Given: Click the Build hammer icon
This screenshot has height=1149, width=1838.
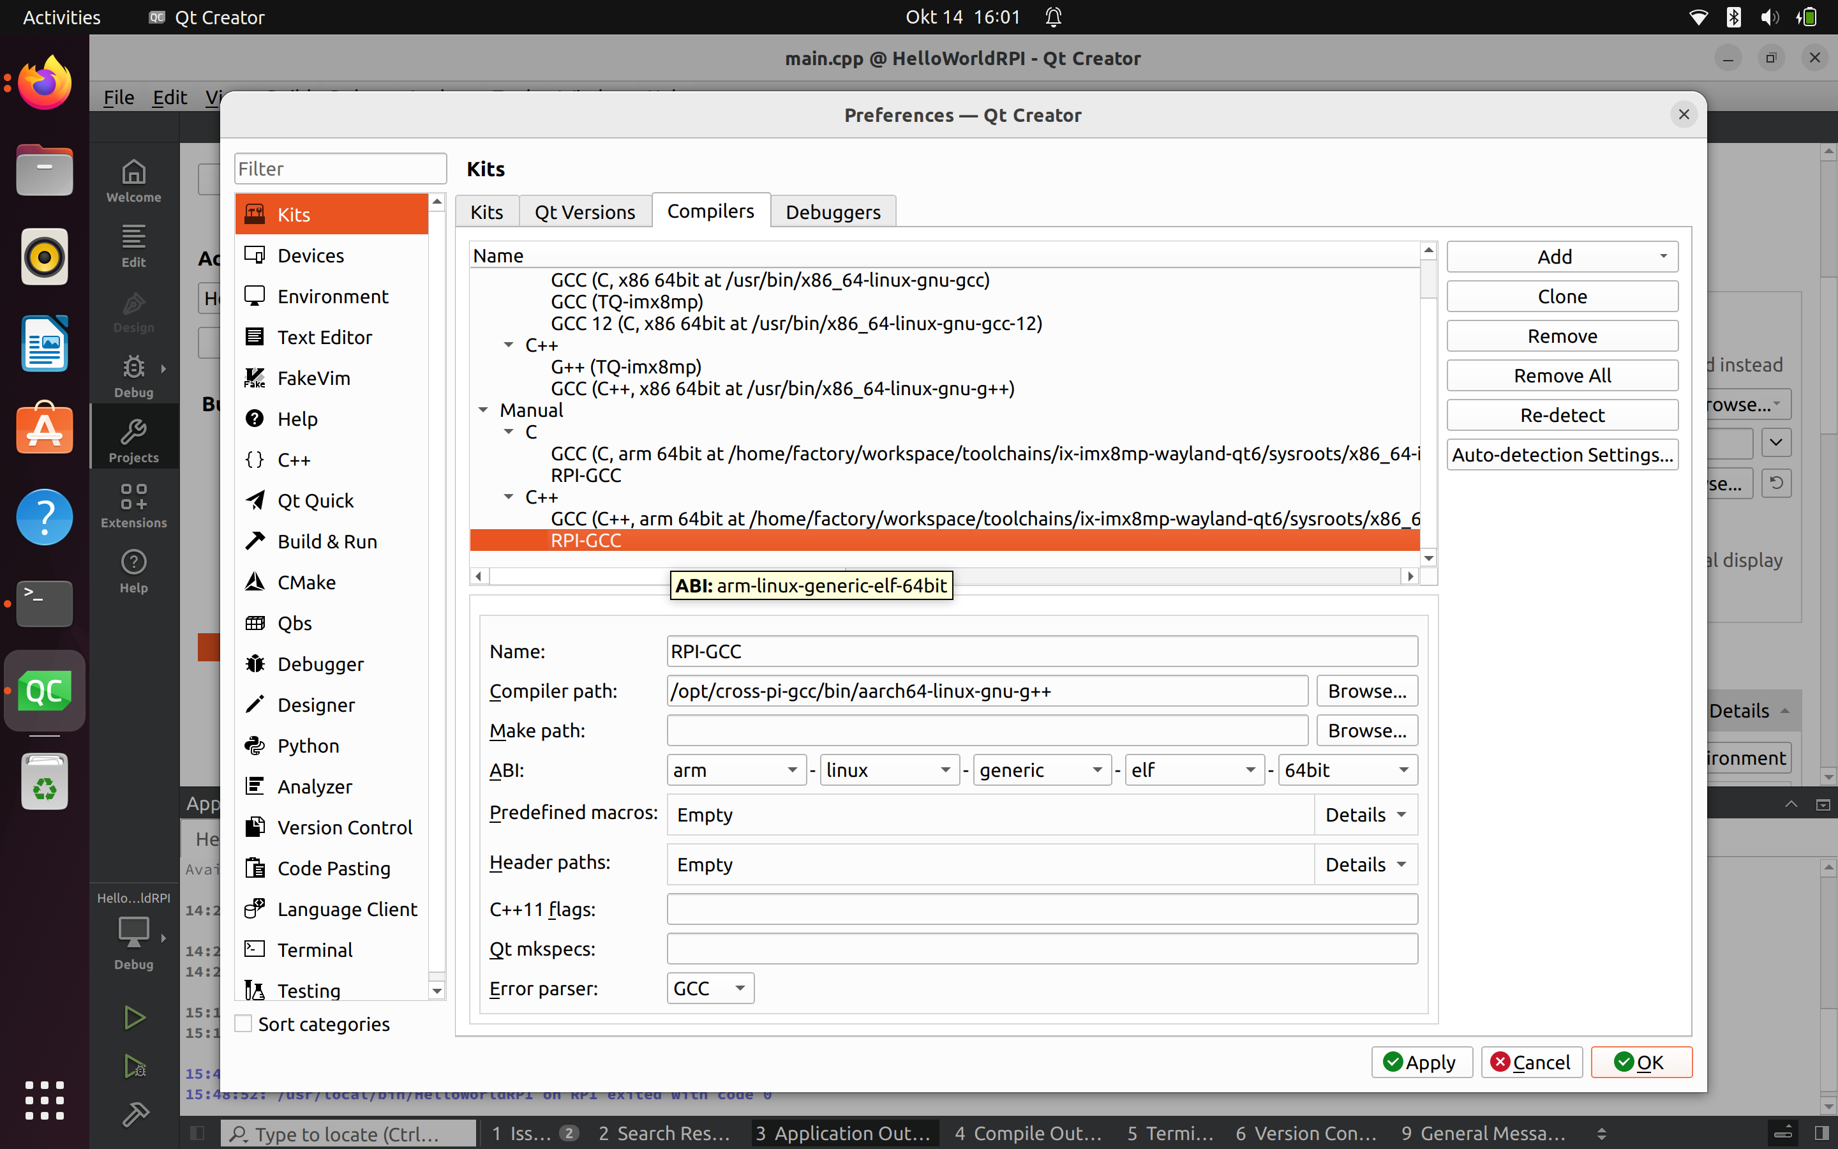Looking at the screenshot, I should (x=135, y=1114).
